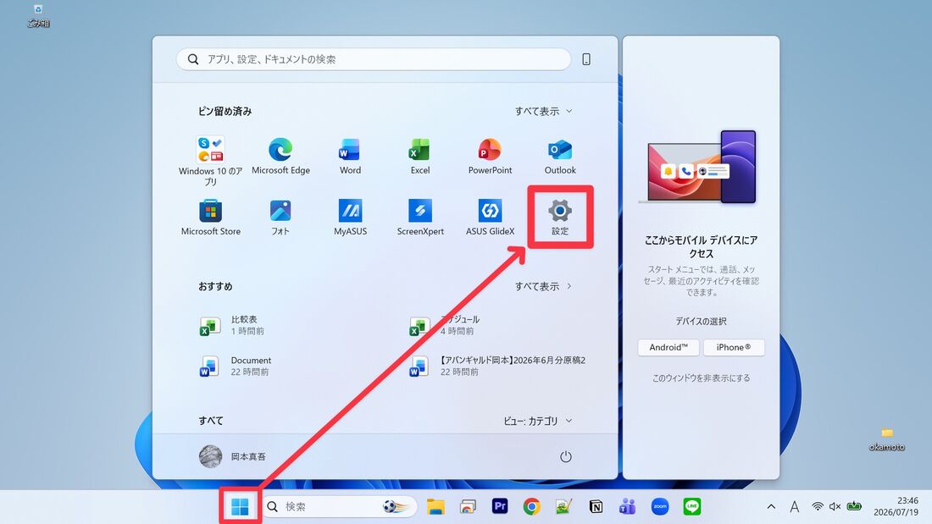
Task: Expand pinned apps with すべて表示
Action: (x=543, y=111)
